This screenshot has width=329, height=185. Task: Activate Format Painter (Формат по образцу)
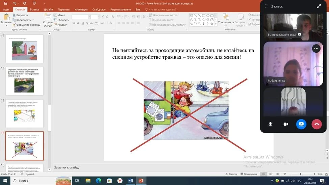pyautogui.click(x=26, y=25)
